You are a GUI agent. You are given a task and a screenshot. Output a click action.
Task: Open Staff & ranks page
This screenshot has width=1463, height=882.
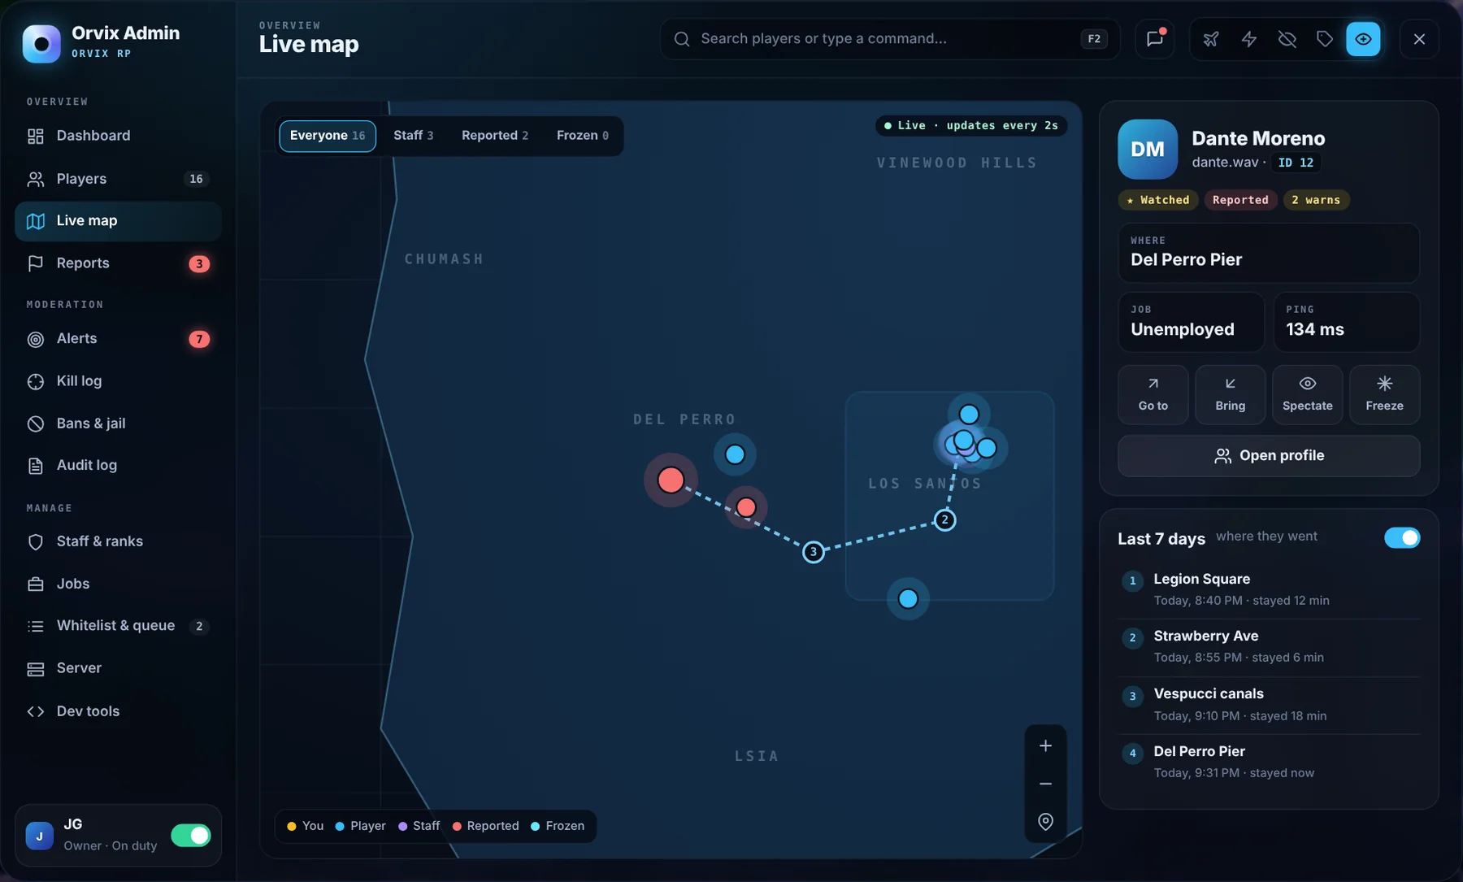pyautogui.click(x=118, y=541)
